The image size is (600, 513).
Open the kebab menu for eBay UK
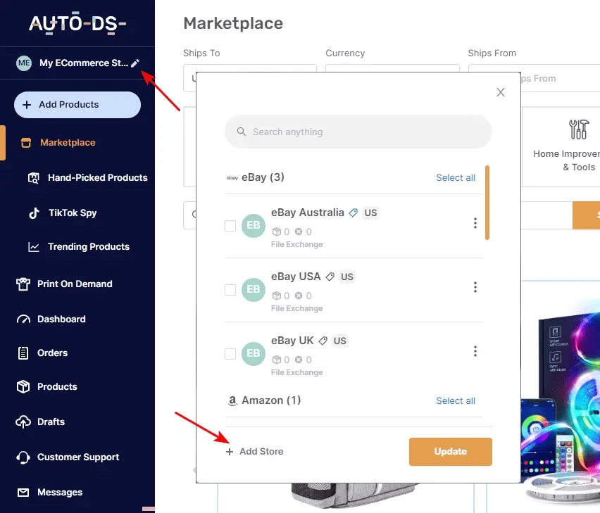[475, 351]
